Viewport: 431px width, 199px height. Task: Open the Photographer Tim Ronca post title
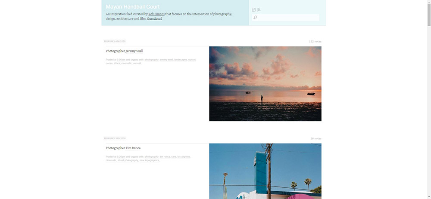122,148
